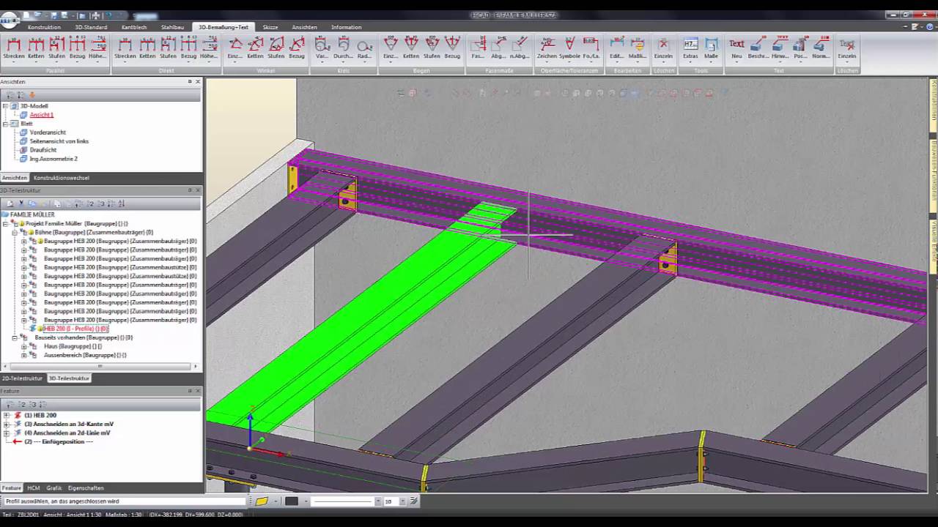Switch to Grafik tab at bottom
Viewport: 938px width, 527px height.
click(x=54, y=487)
